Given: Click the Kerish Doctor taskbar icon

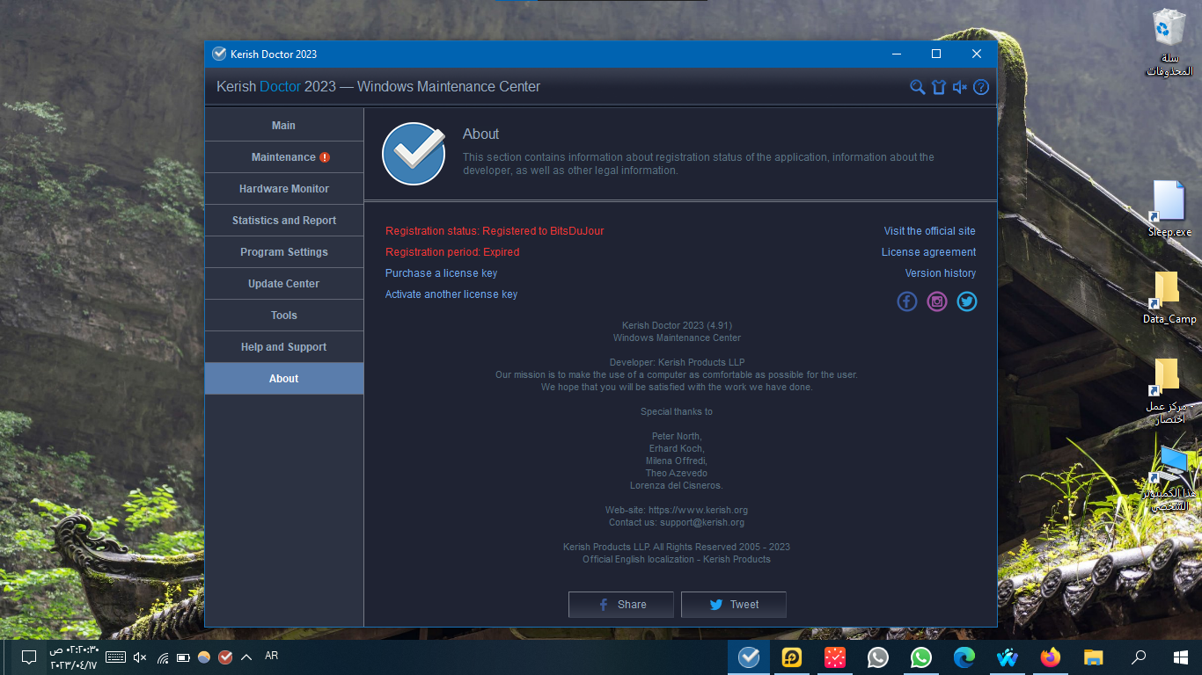Looking at the screenshot, I should [749, 657].
